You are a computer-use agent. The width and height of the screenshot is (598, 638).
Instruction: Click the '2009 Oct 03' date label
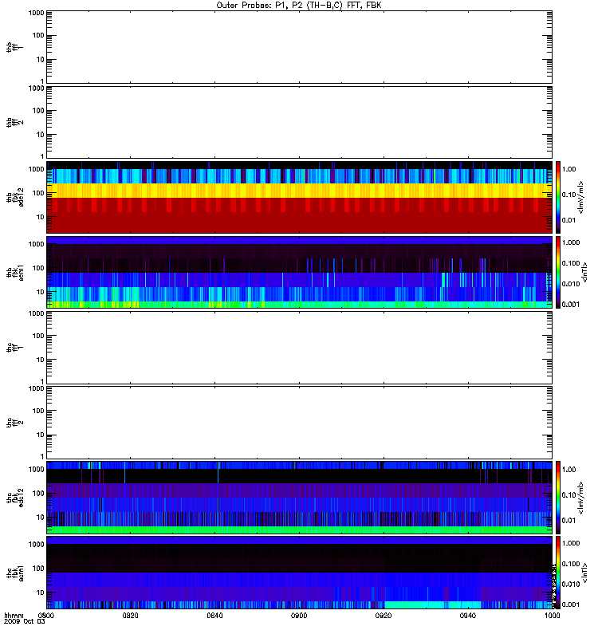pos(25,622)
